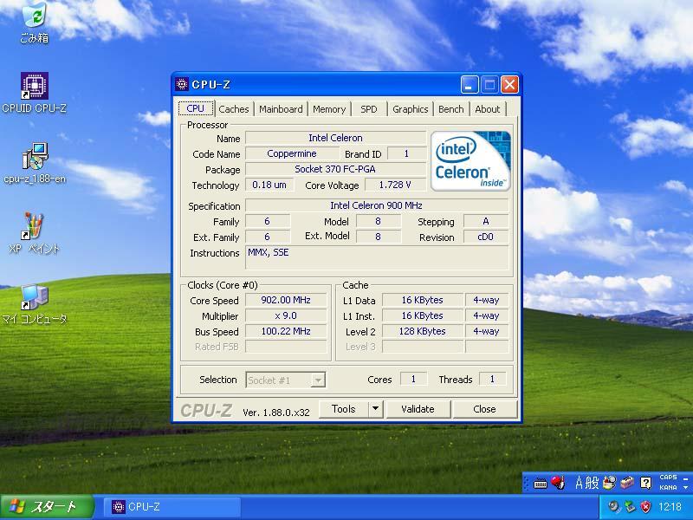Switch to the Mainboard tab
Screen dimensions: 693x520
pyautogui.click(x=281, y=109)
